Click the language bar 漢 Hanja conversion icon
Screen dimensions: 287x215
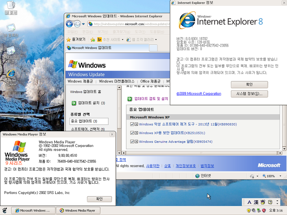[256, 202]
